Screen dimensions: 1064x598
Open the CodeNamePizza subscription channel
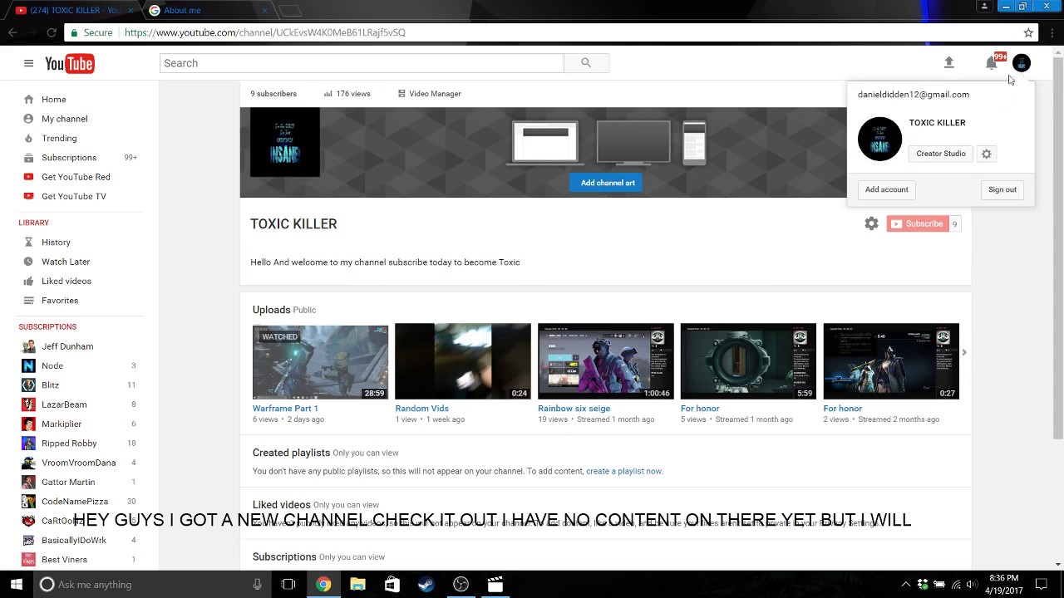coord(75,502)
